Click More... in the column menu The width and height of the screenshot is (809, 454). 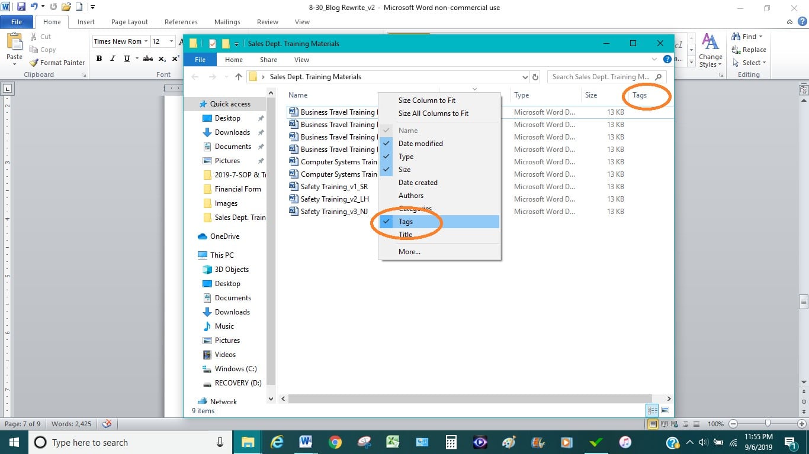(x=409, y=252)
